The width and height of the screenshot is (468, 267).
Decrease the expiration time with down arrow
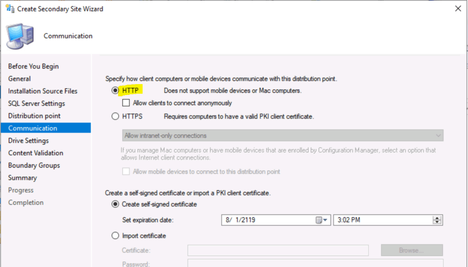pyautogui.click(x=437, y=222)
